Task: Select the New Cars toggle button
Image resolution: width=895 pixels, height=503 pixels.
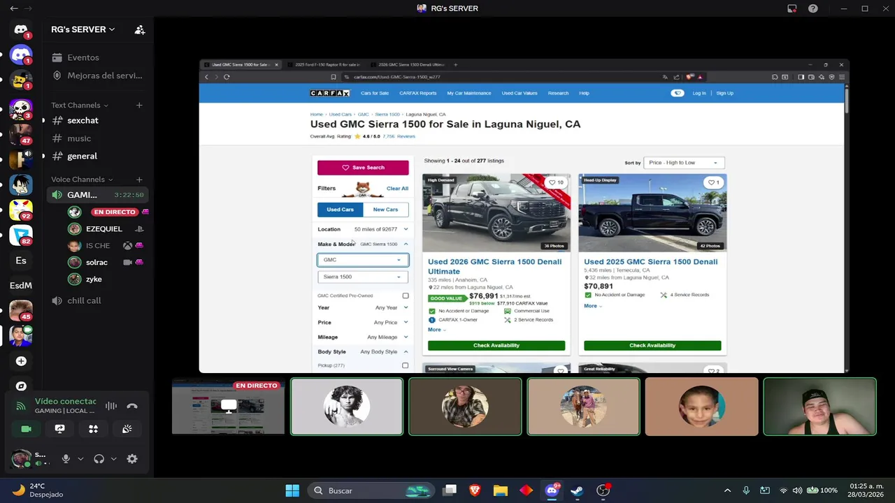Action: tap(385, 210)
